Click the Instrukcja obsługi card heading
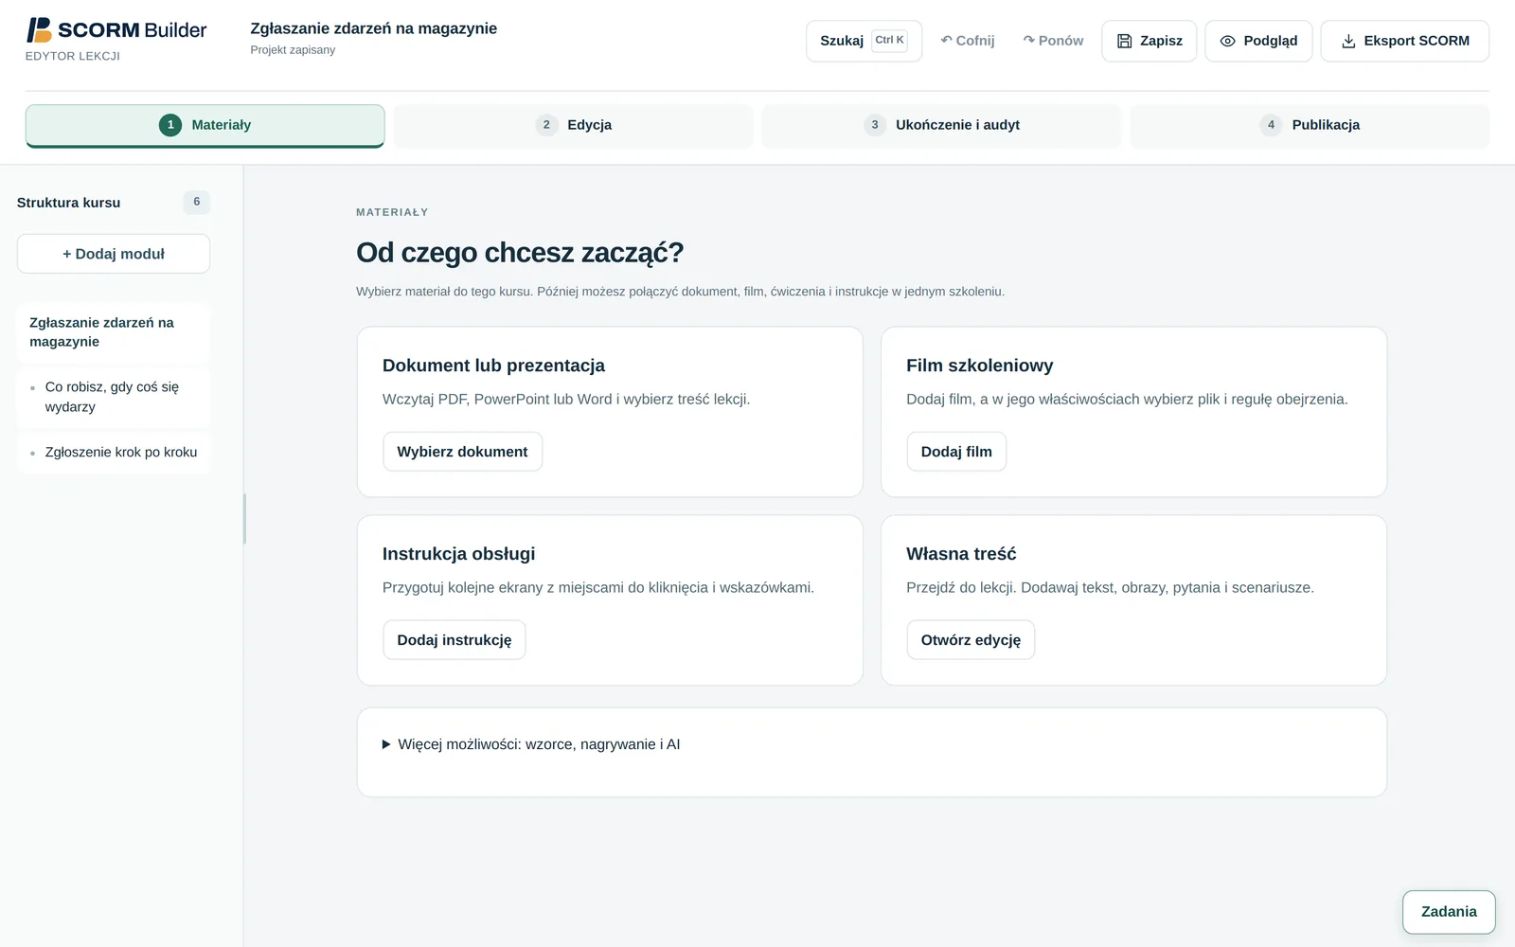 (x=458, y=554)
